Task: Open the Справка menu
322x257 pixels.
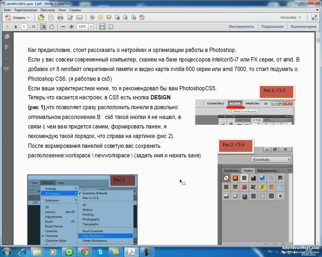Action: click(x=75, y=10)
